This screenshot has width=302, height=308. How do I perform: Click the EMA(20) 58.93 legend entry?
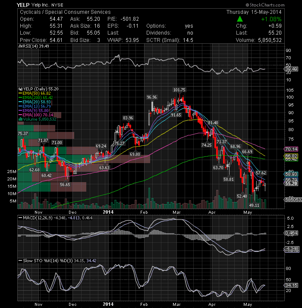click(x=35, y=102)
